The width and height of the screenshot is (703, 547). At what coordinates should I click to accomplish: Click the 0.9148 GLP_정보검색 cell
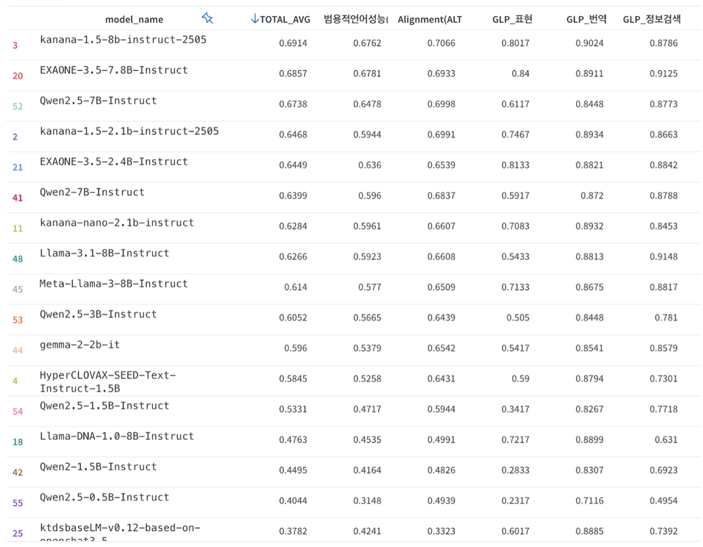[x=663, y=256]
